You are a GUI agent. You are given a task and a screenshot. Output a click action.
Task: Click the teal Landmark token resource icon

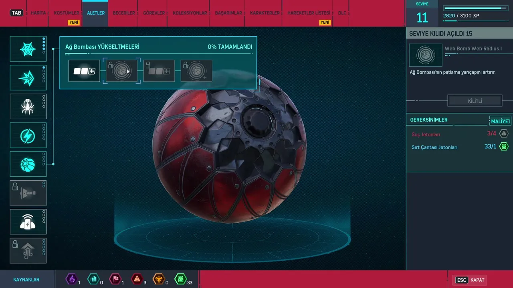(x=93, y=278)
